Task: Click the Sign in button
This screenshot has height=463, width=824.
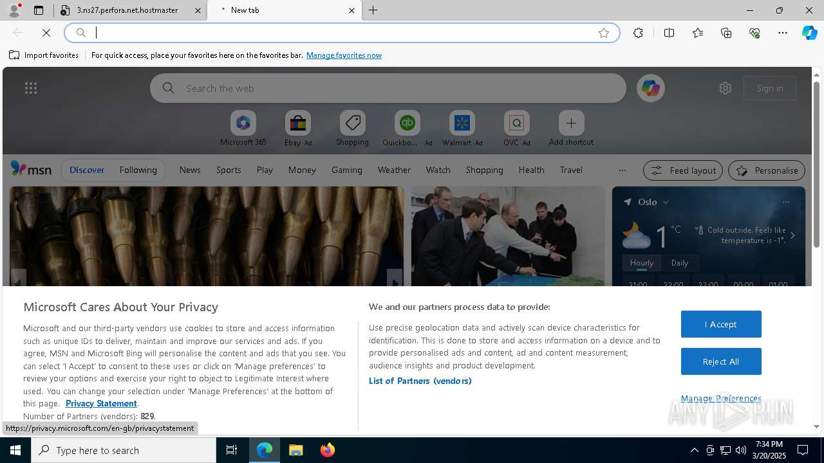Action: click(770, 88)
